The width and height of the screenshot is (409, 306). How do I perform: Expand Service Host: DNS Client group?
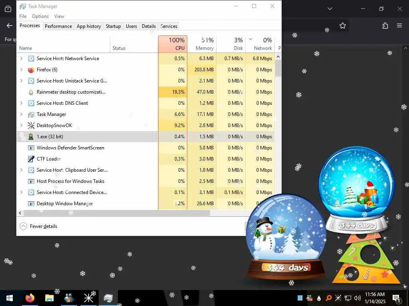point(22,103)
